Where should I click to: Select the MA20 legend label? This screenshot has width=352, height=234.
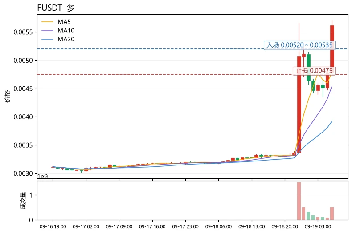[66, 39]
